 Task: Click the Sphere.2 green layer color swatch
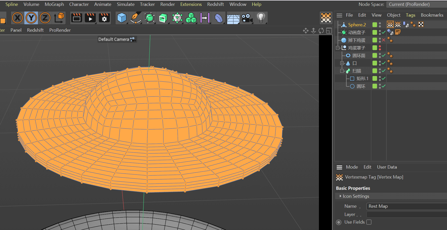click(375, 25)
